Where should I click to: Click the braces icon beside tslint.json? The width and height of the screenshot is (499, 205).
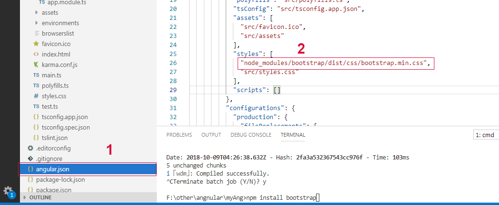click(36, 138)
